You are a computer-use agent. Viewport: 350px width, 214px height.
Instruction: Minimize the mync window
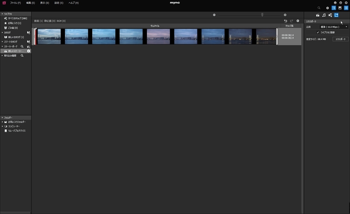(x=335, y=3)
